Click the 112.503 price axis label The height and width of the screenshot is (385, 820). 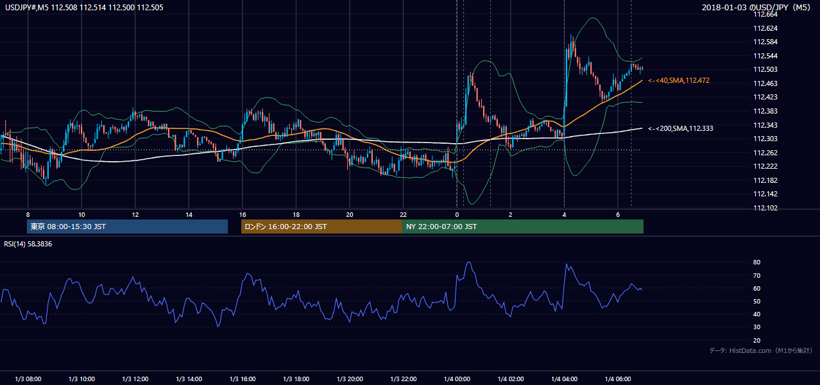pyautogui.click(x=765, y=70)
